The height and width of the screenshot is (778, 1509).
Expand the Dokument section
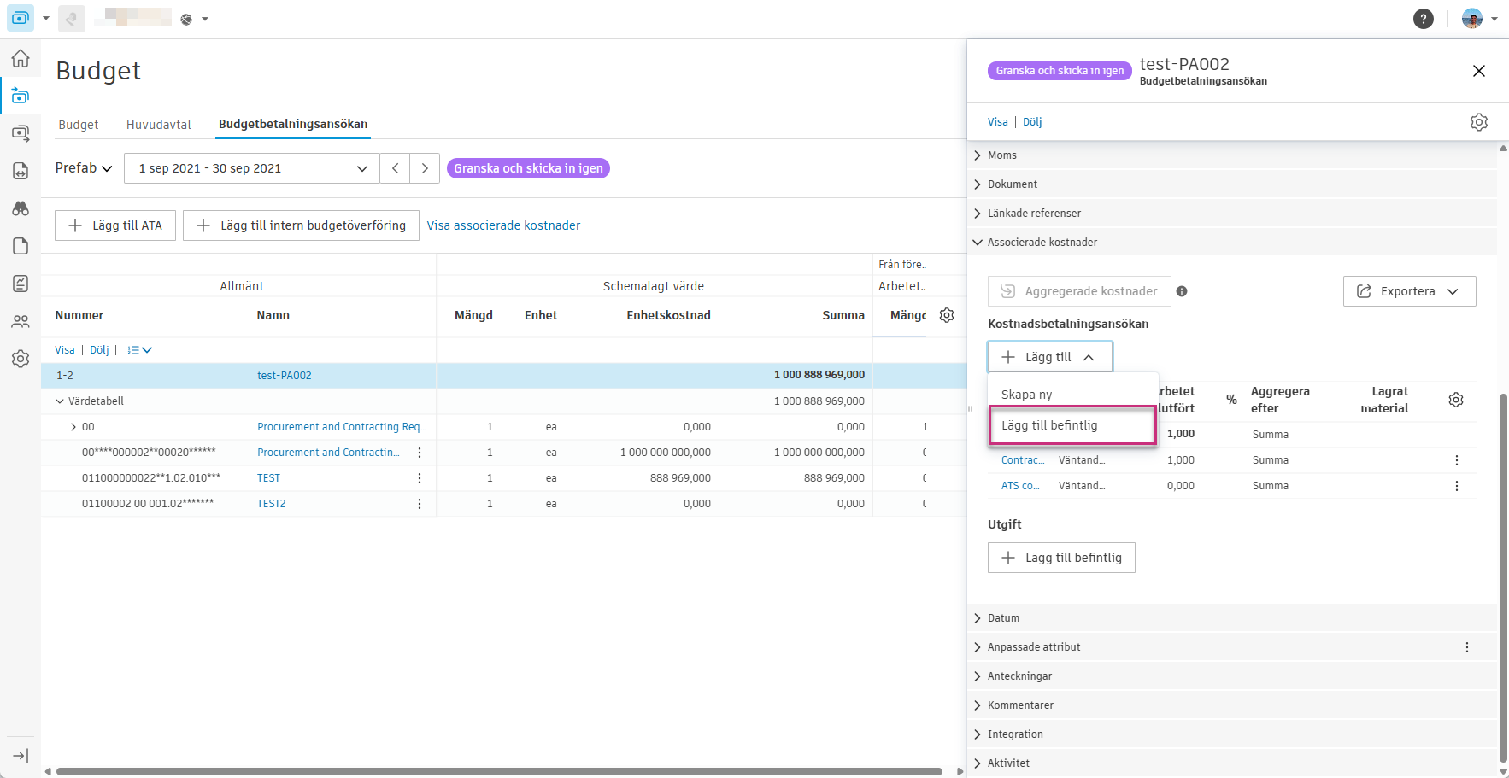click(1234, 184)
